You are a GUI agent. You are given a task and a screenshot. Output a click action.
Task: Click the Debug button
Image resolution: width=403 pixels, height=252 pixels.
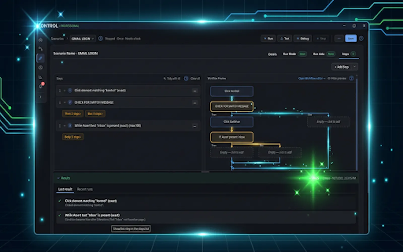303,38
